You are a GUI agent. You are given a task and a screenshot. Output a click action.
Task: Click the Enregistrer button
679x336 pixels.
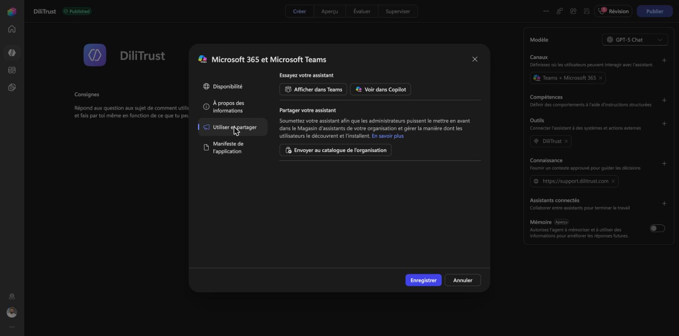pyautogui.click(x=424, y=280)
